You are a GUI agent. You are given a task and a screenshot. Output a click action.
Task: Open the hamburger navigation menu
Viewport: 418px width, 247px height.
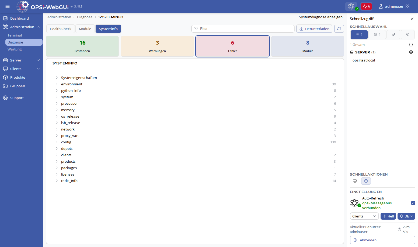[x=8, y=6]
